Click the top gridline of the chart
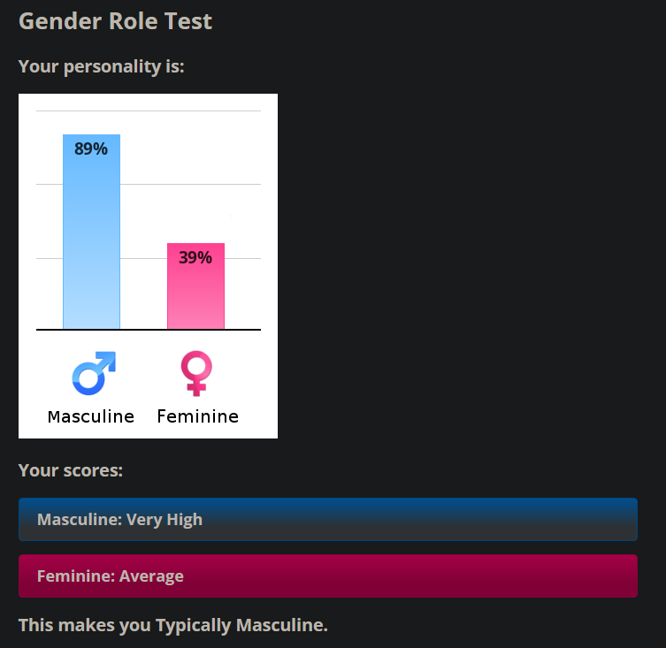This screenshot has width=666, height=648. coord(149,111)
